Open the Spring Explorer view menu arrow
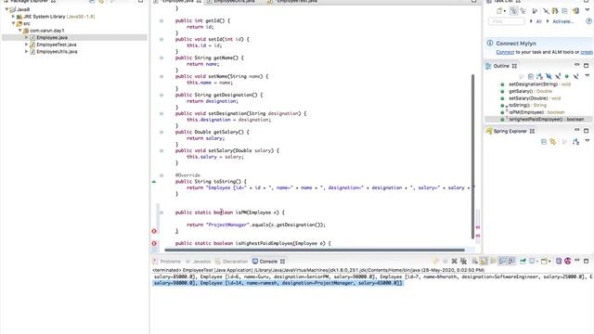Viewport: 594px width, 334px height. [588, 141]
